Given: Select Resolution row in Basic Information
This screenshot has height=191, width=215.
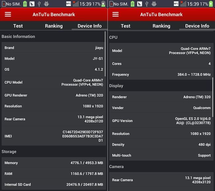Looking at the screenshot, I should tap(54, 106).
